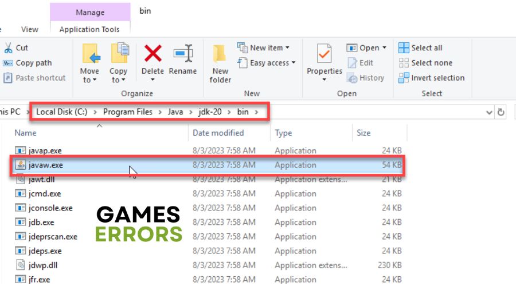Go to Local Disk (C:) in breadcrumb

pyautogui.click(x=61, y=112)
